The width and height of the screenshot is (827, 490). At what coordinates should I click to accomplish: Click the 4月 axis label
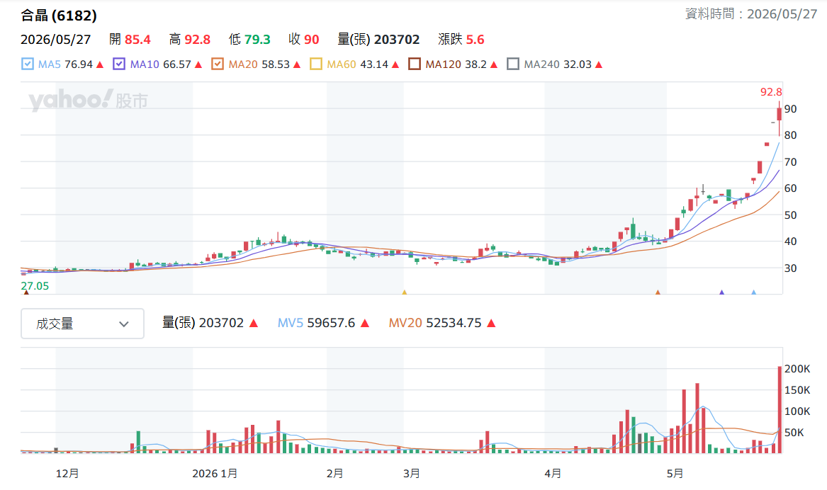[x=553, y=474]
